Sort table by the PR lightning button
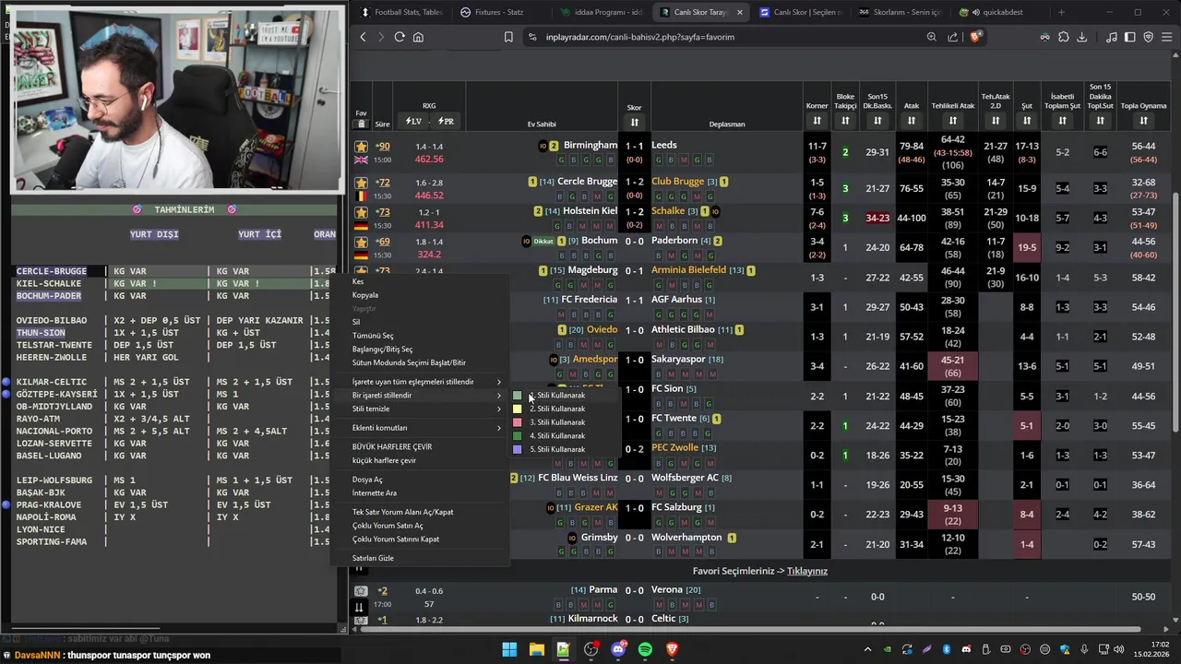Image resolution: width=1181 pixels, height=664 pixels. pyautogui.click(x=446, y=122)
